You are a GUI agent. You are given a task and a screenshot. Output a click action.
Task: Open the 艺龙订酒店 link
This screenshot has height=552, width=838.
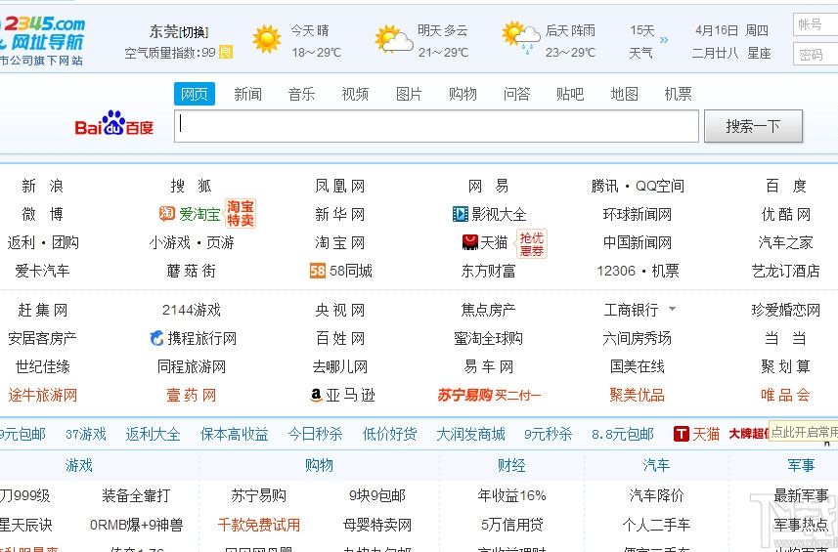tap(785, 271)
